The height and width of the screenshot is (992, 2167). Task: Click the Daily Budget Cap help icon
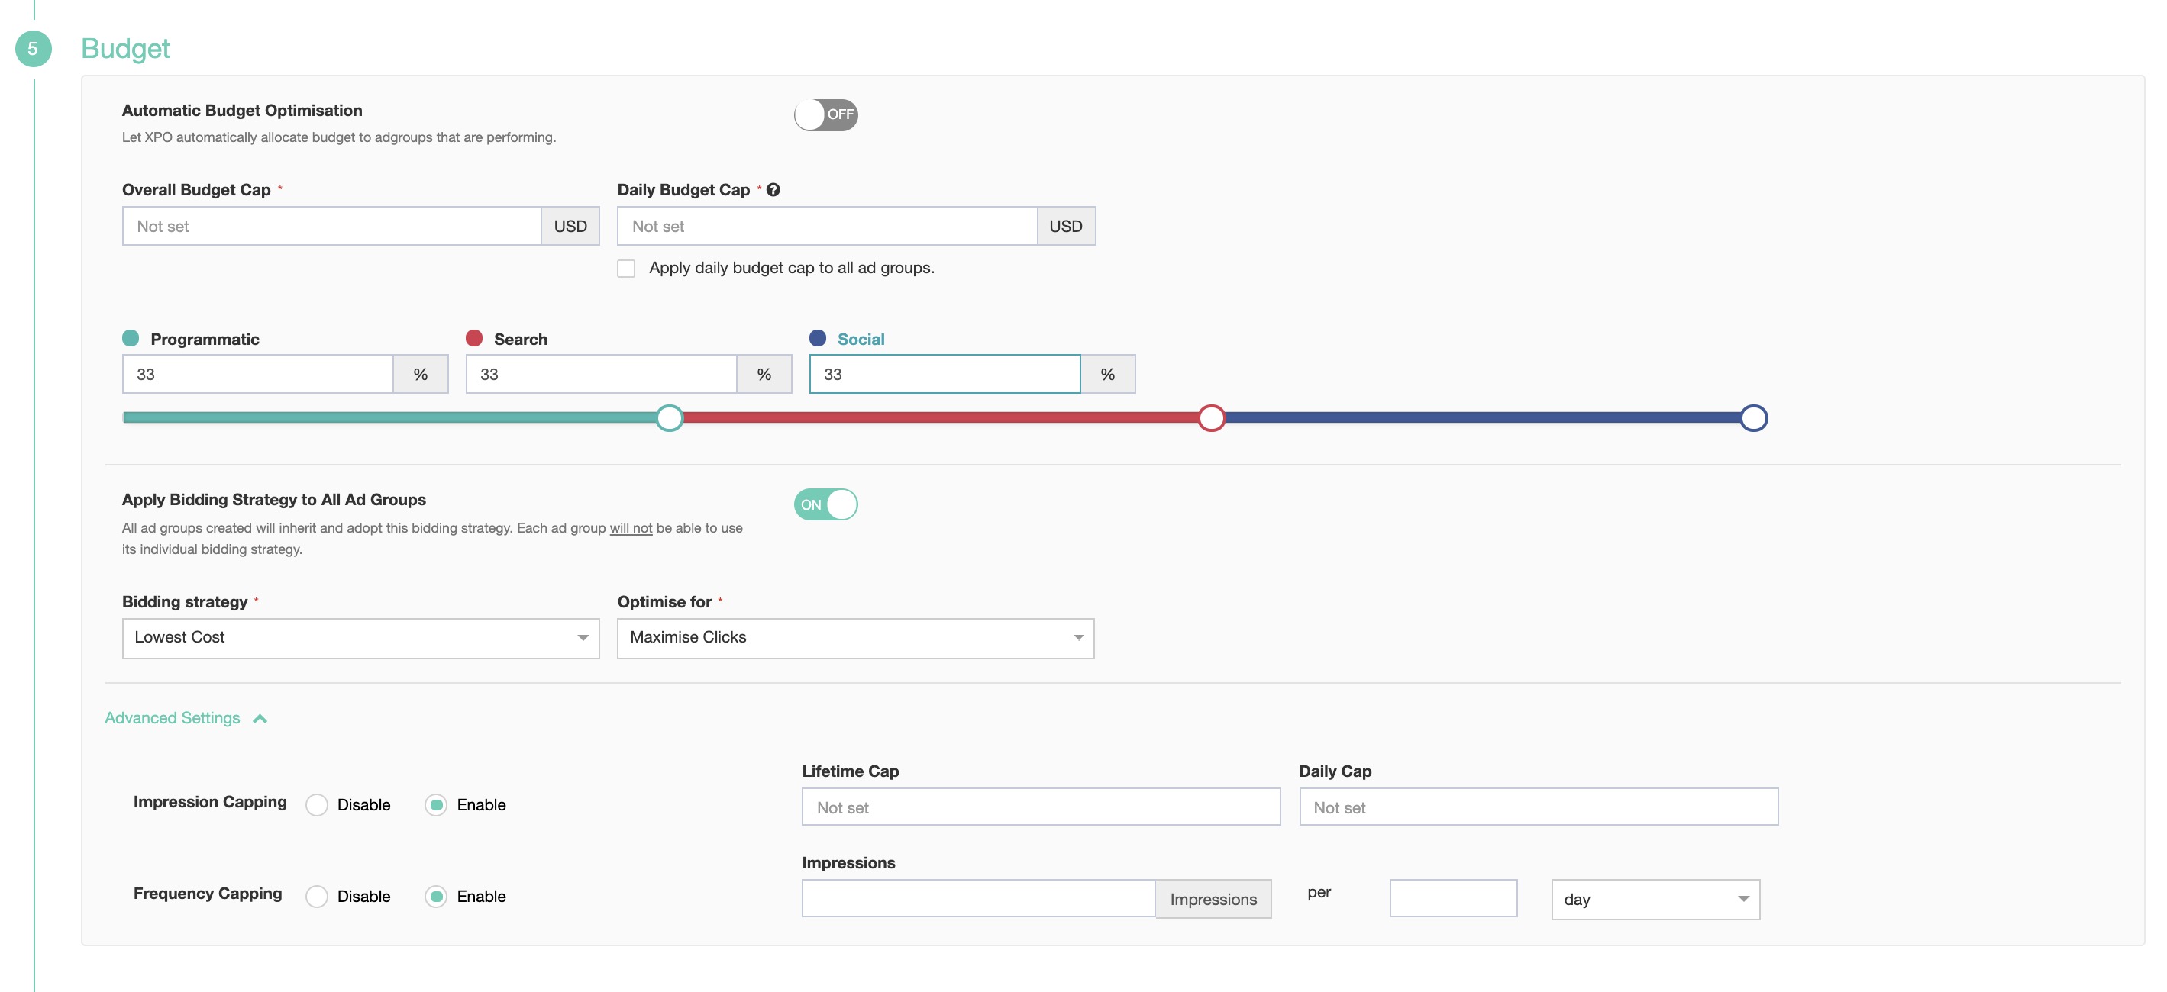click(773, 190)
